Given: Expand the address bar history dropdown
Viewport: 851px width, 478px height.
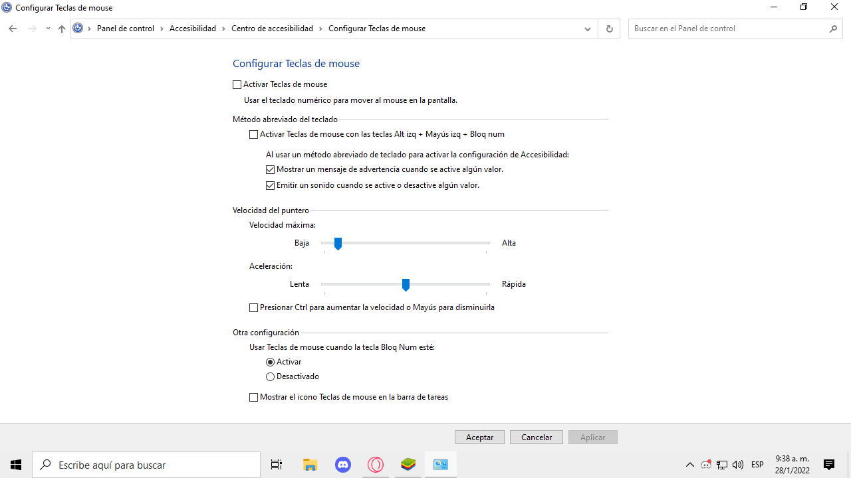Looking at the screenshot, I should click(588, 29).
